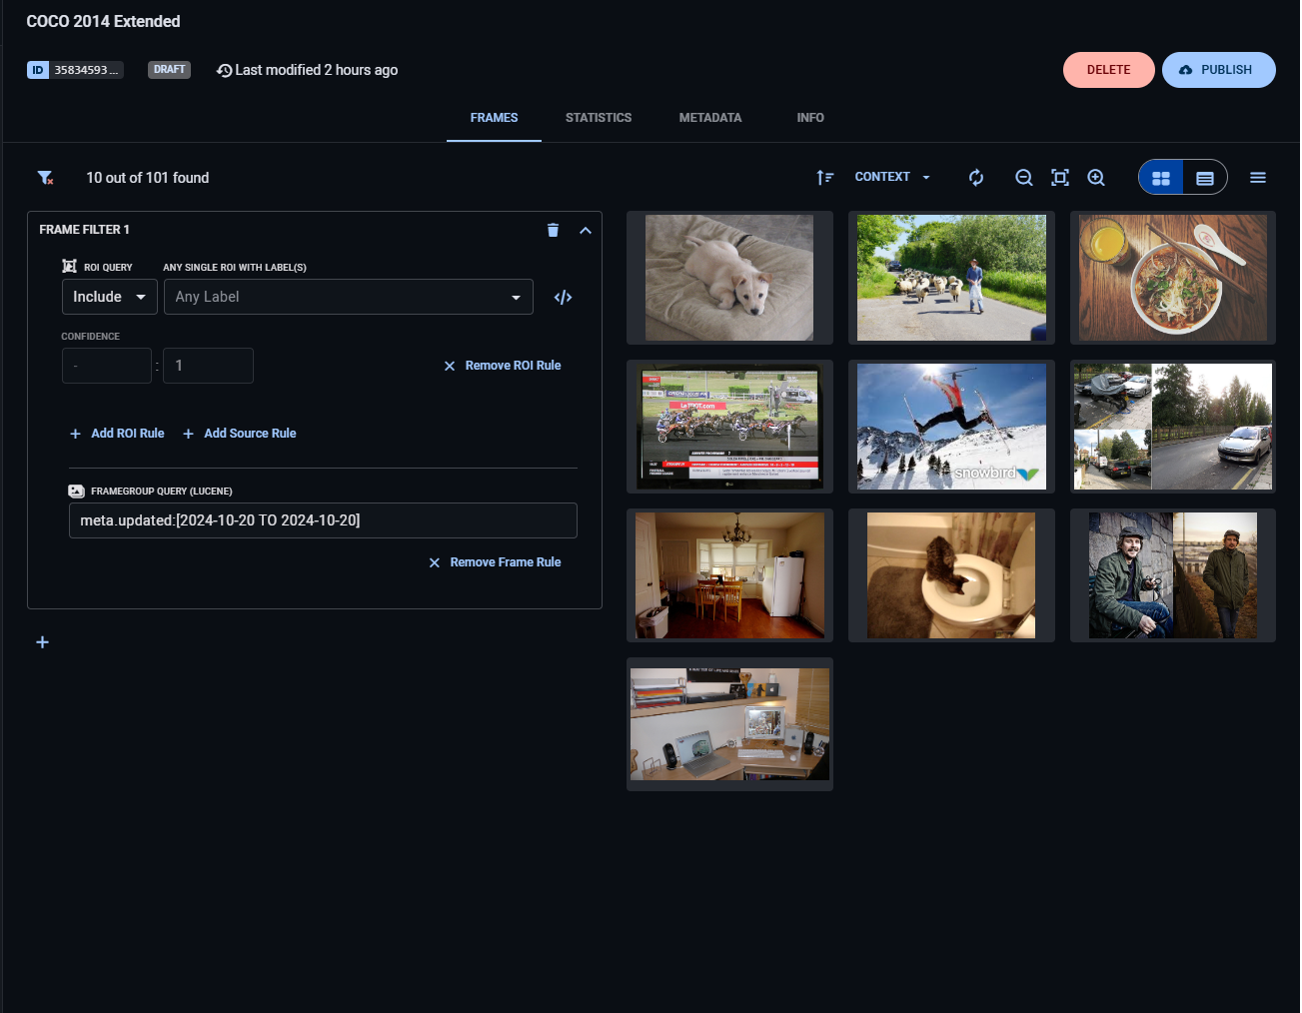Screen dimensions: 1302x1013
Task: Open the Any Label dropdown
Action: (x=348, y=297)
